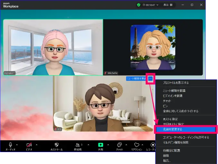Select ピン in the context menu
This screenshot has height=164, width=218.
(x=165, y=106)
